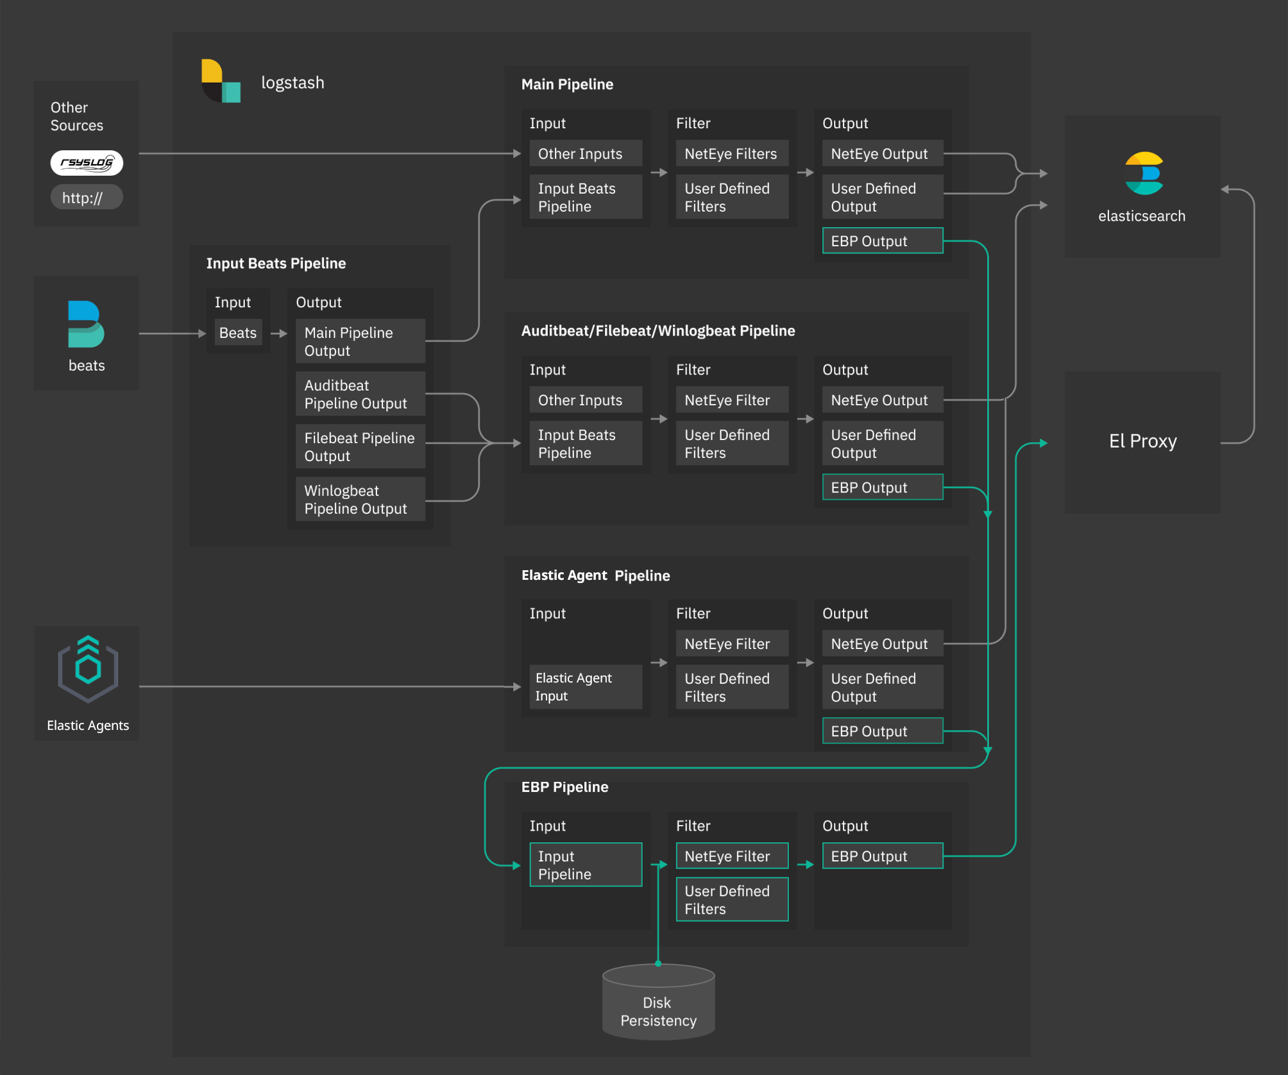Viewport: 1288px width, 1075px height.
Task: Click the rsyslog input source icon
Action: [x=85, y=162]
